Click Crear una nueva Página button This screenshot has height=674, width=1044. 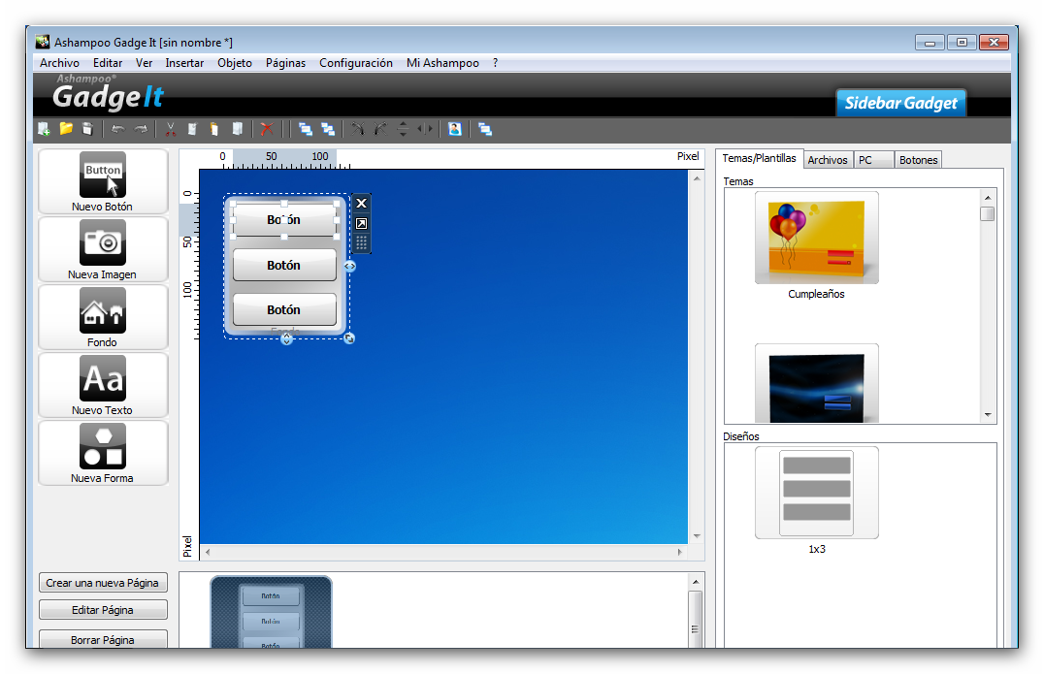point(103,583)
